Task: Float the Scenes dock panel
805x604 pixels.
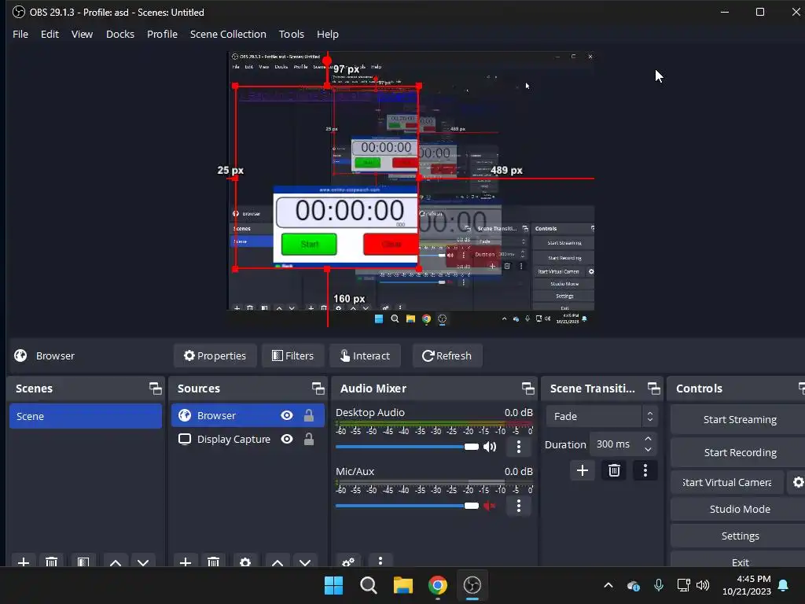Action: click(x=155, y=389)
